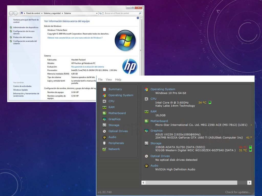Image resolution: width=262 pixels, height=196 pixels.
Task: Click the Peripherals mouse icon in Speccy sidebar
Action: [x=104, y=143]
